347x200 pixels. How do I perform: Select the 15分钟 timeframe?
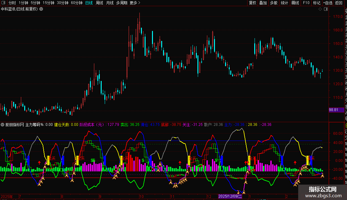pos(48,3)
